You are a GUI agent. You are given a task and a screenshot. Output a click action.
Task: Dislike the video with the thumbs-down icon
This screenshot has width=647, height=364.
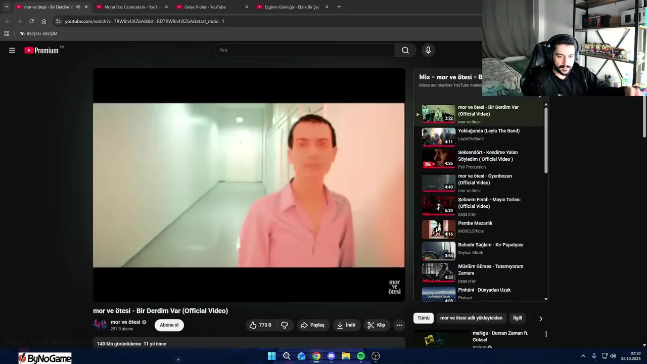point(285,325)
